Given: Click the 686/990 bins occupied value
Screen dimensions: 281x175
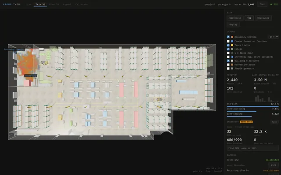Looking at the screenshot, I should (x=234, y=140).
